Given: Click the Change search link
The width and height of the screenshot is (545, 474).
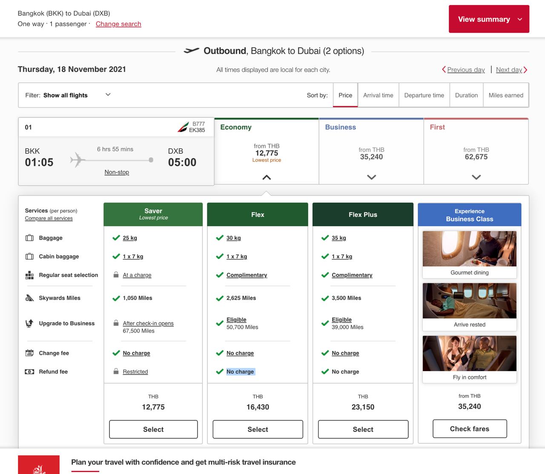Looking at the screenshot, I should coord(118,24).
